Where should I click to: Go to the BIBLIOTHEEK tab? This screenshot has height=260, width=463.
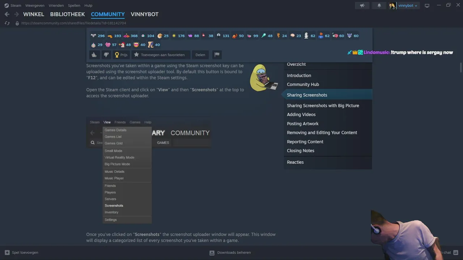(67, 14)
